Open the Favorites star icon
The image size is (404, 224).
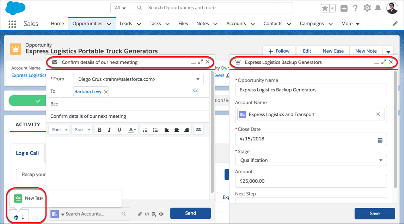(325, 8)
